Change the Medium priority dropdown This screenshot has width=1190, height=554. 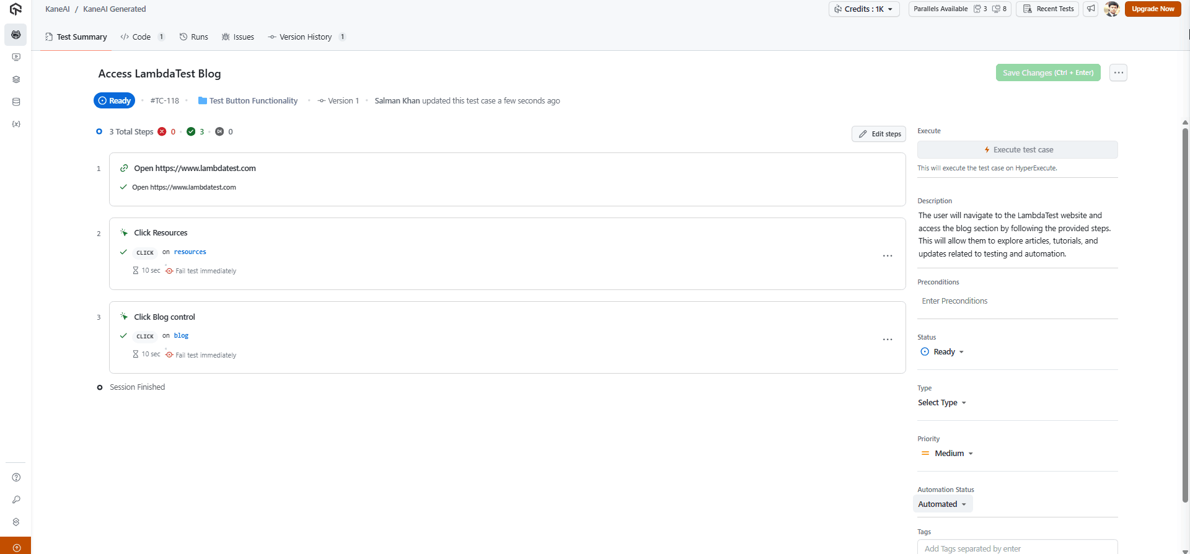[948, 454]
